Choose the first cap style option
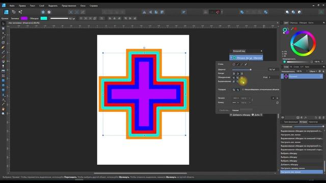 [x=234, y=73]
